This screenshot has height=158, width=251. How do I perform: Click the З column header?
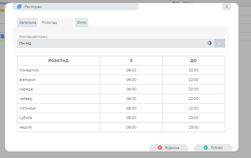(131, 61)
